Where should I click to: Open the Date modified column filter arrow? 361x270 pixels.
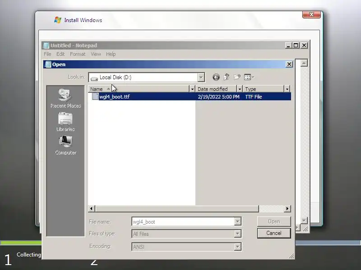pyautogui.click(x=240, y=89)
